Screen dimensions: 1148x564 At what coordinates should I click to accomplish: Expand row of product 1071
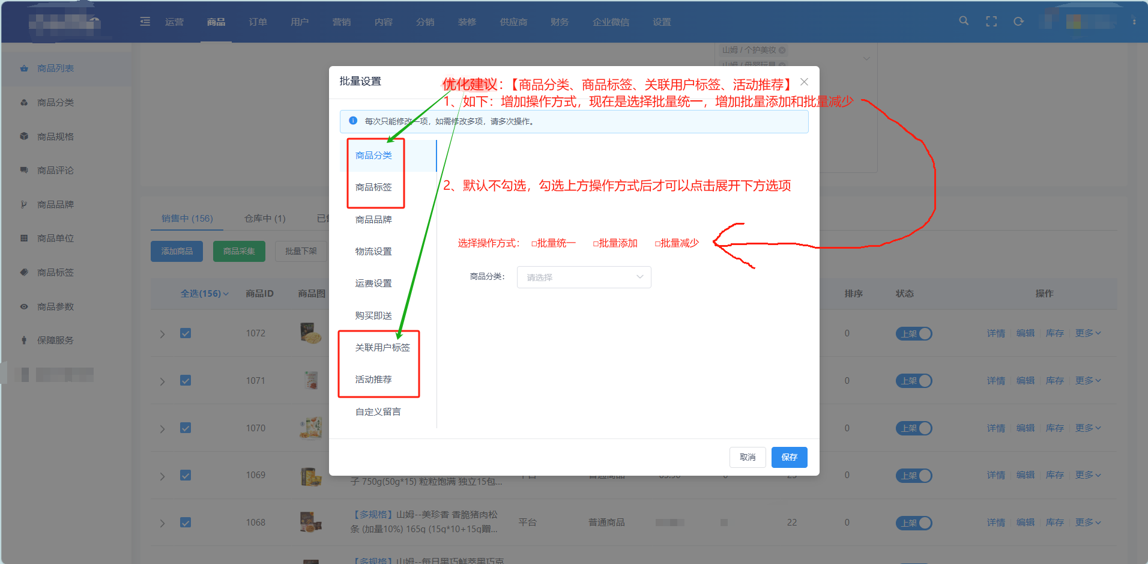click(x=162, y=381)
